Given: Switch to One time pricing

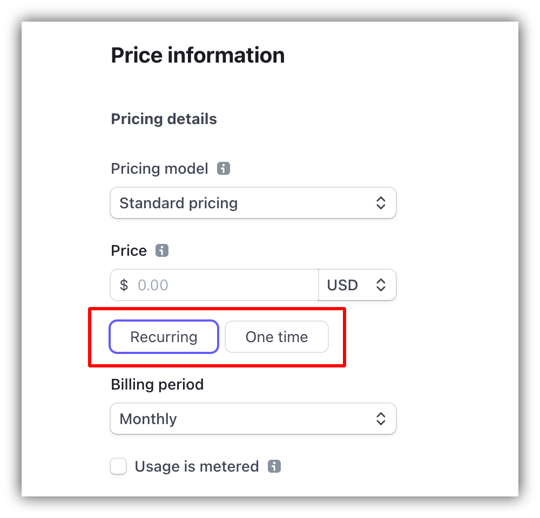Looking at the screenshot, I should click(x=276, y=337).
